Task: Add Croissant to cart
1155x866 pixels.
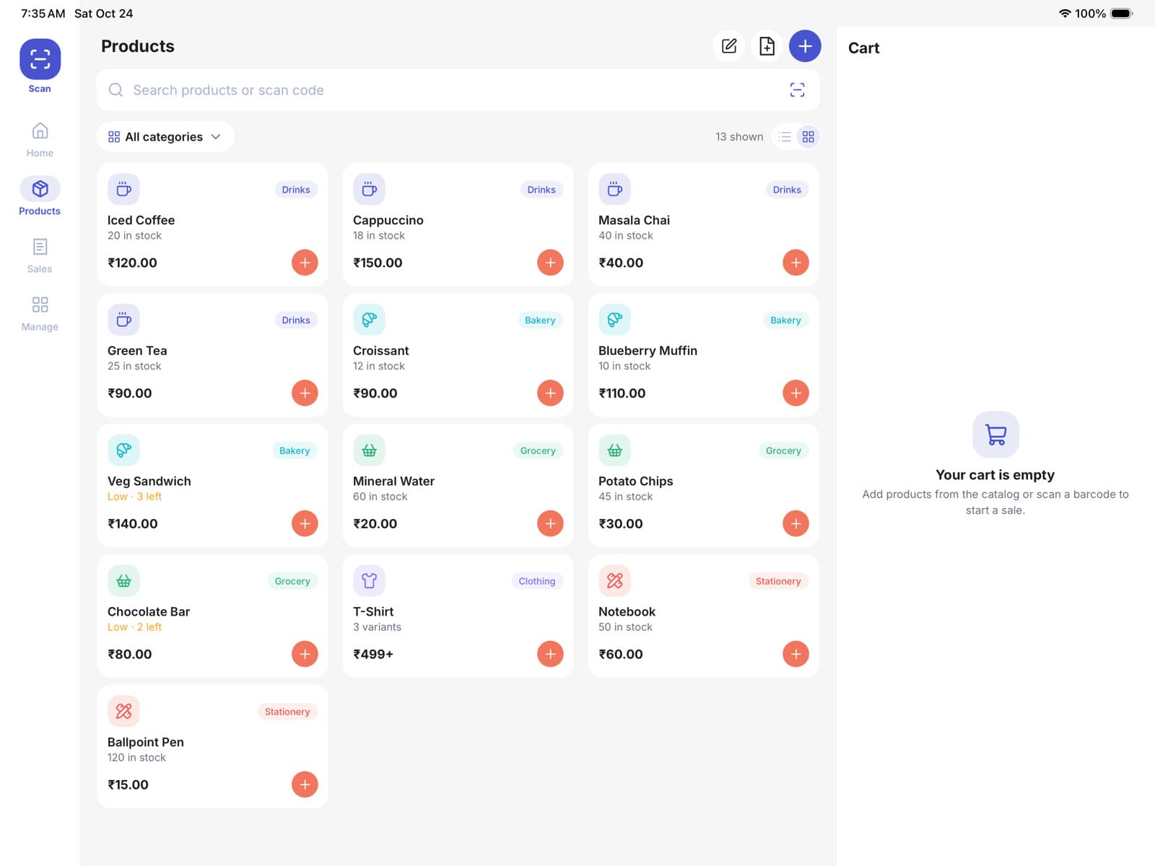Action: coord(550,393)
